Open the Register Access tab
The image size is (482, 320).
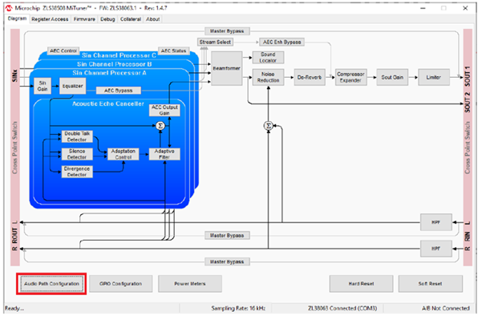(x=50, y=19)
